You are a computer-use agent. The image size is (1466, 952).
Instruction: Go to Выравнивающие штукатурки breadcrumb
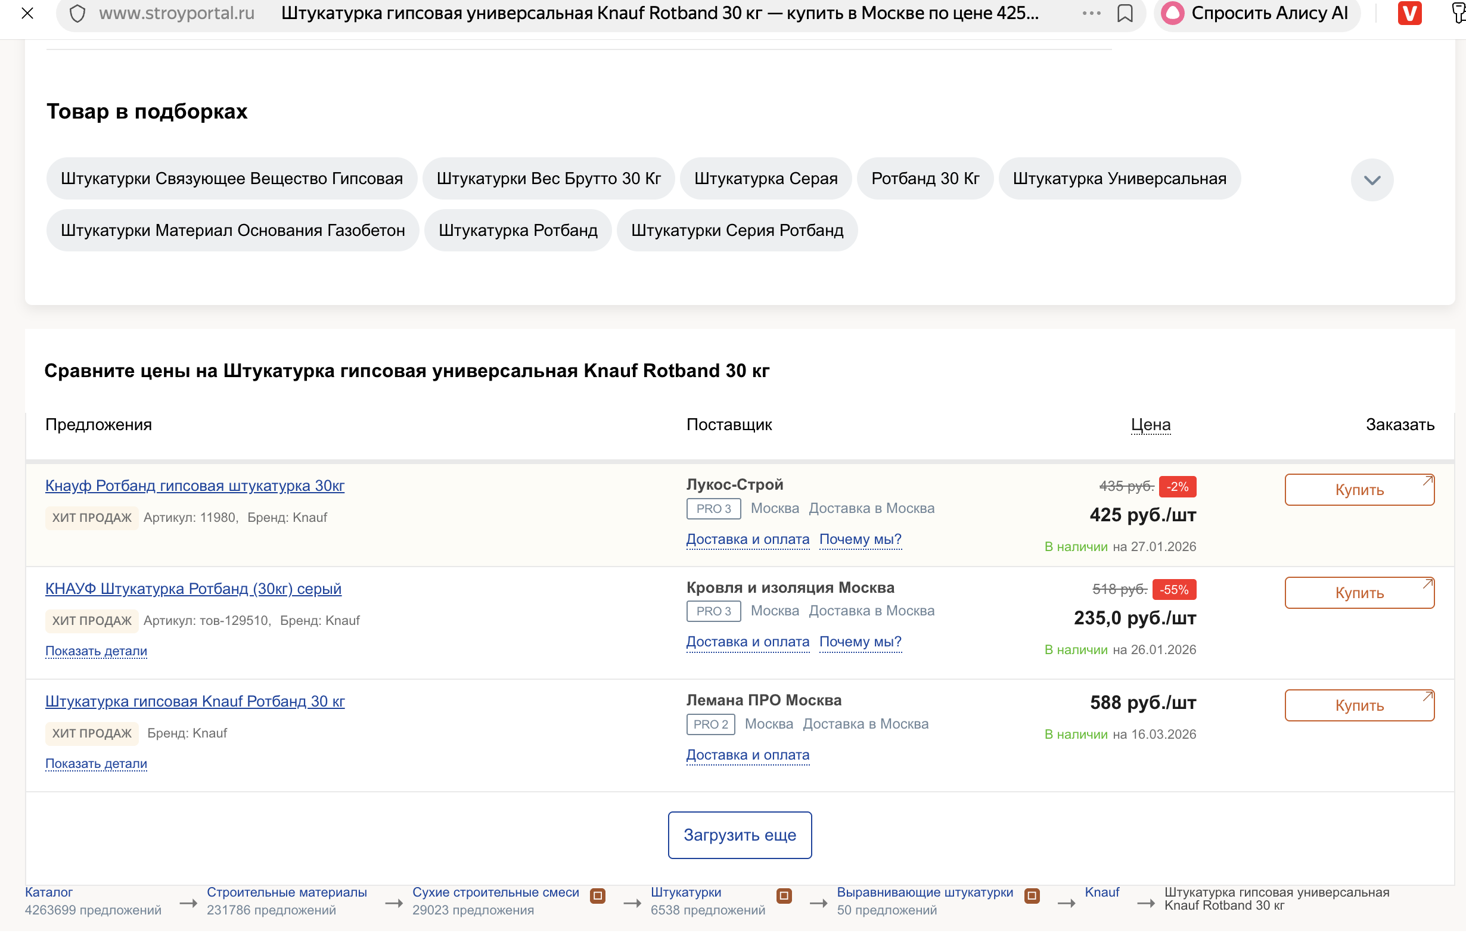tap(924, 892)
